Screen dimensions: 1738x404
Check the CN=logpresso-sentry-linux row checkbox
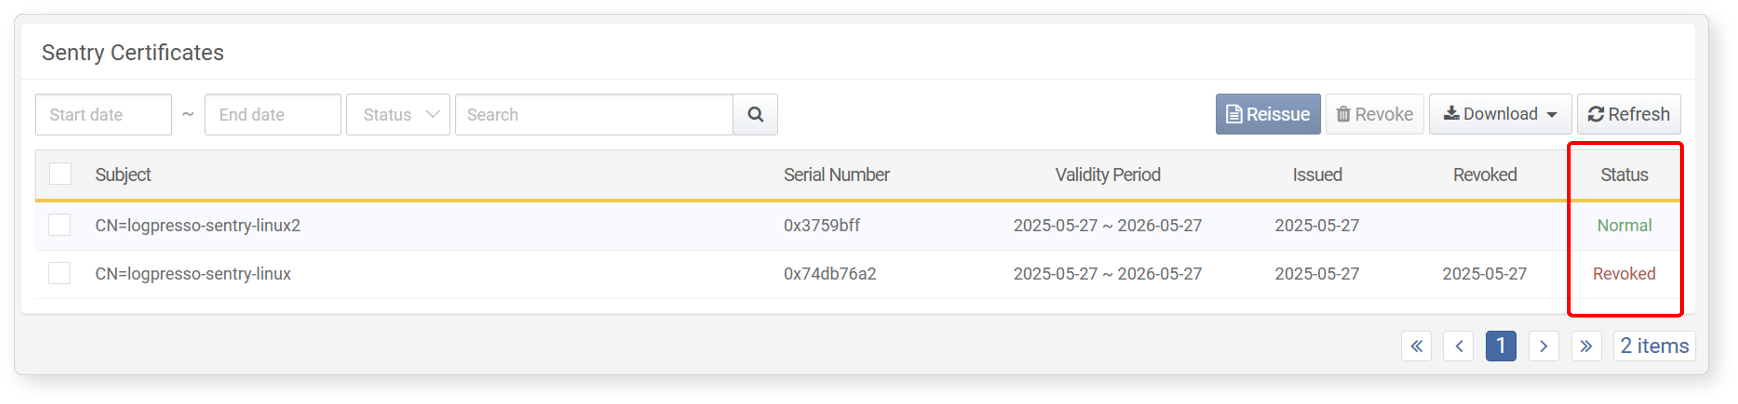pos(59,273)
